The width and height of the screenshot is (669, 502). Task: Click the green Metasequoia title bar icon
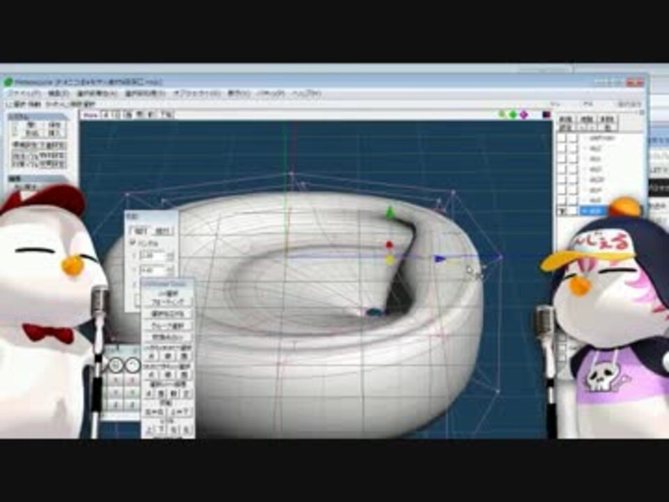tap(8, 82)
